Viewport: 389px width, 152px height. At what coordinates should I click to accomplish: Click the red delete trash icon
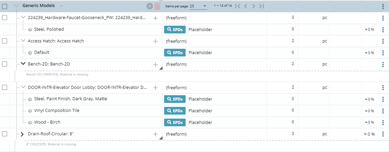(157, 6)
